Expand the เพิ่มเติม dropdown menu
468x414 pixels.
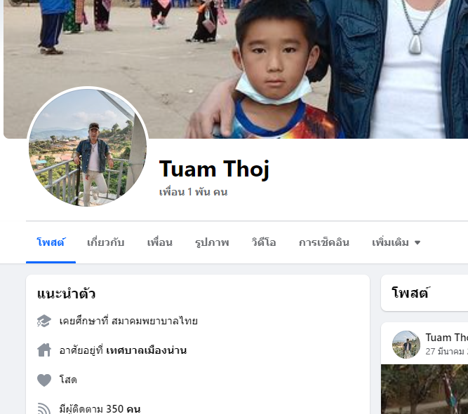pos(396,242)
